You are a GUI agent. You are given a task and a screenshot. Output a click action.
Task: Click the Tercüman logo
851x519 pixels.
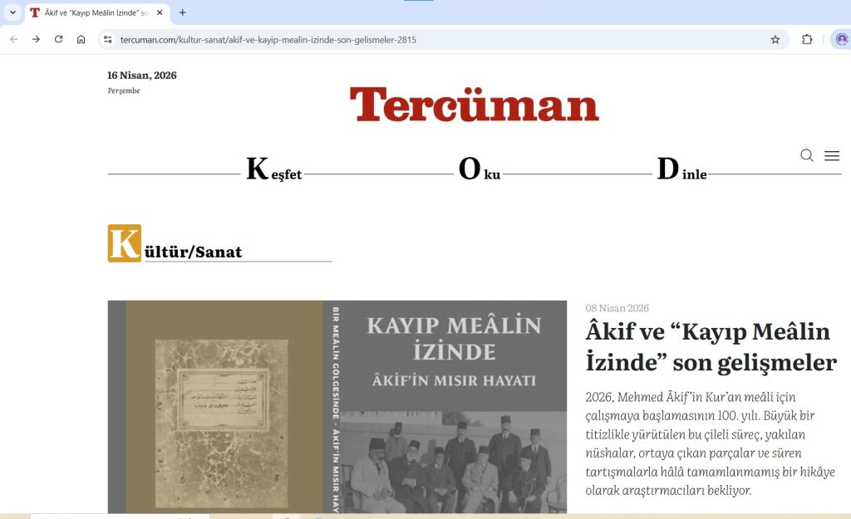tap(474, 105)
